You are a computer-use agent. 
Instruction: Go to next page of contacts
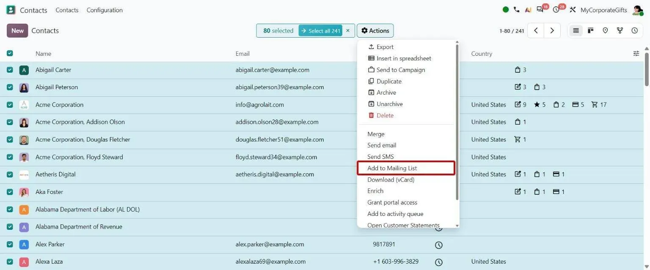point(552,30)
